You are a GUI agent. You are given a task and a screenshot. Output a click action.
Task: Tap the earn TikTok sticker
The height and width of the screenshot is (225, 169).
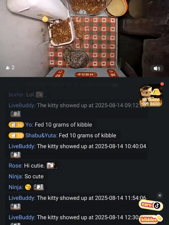click(x=151, y=205)
